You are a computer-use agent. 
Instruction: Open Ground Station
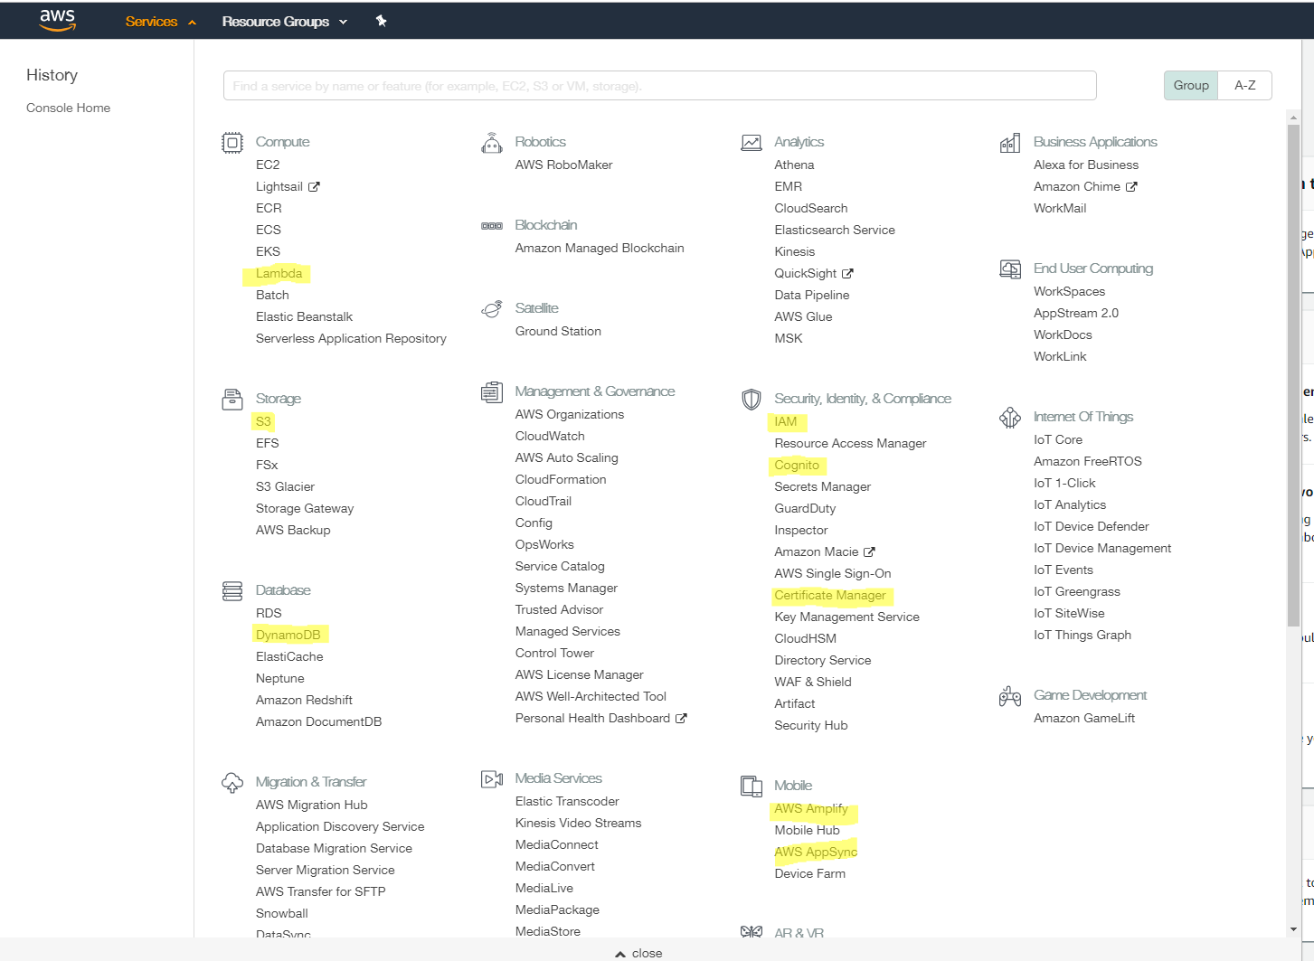(x=558, y=332)
